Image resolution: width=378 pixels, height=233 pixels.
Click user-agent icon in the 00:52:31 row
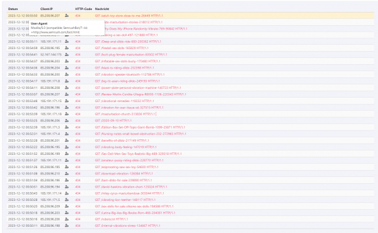pyautogui.click(x=67, y=134)
